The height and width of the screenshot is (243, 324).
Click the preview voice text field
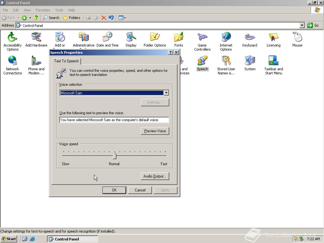point(114,120)
